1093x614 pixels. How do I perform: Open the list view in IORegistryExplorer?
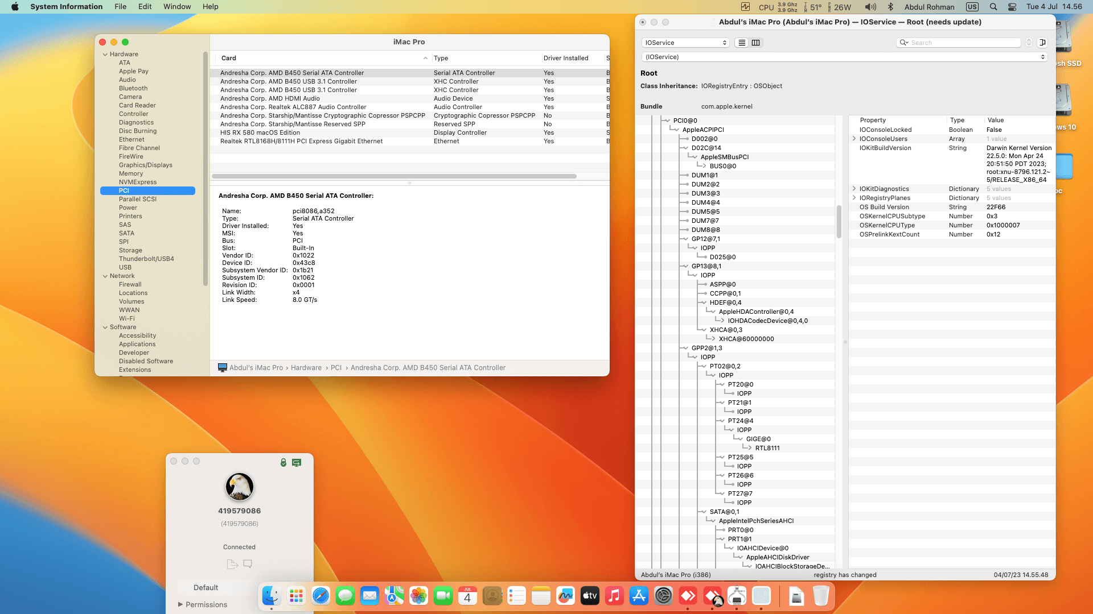pyautogui.click(x=741, y=43)
